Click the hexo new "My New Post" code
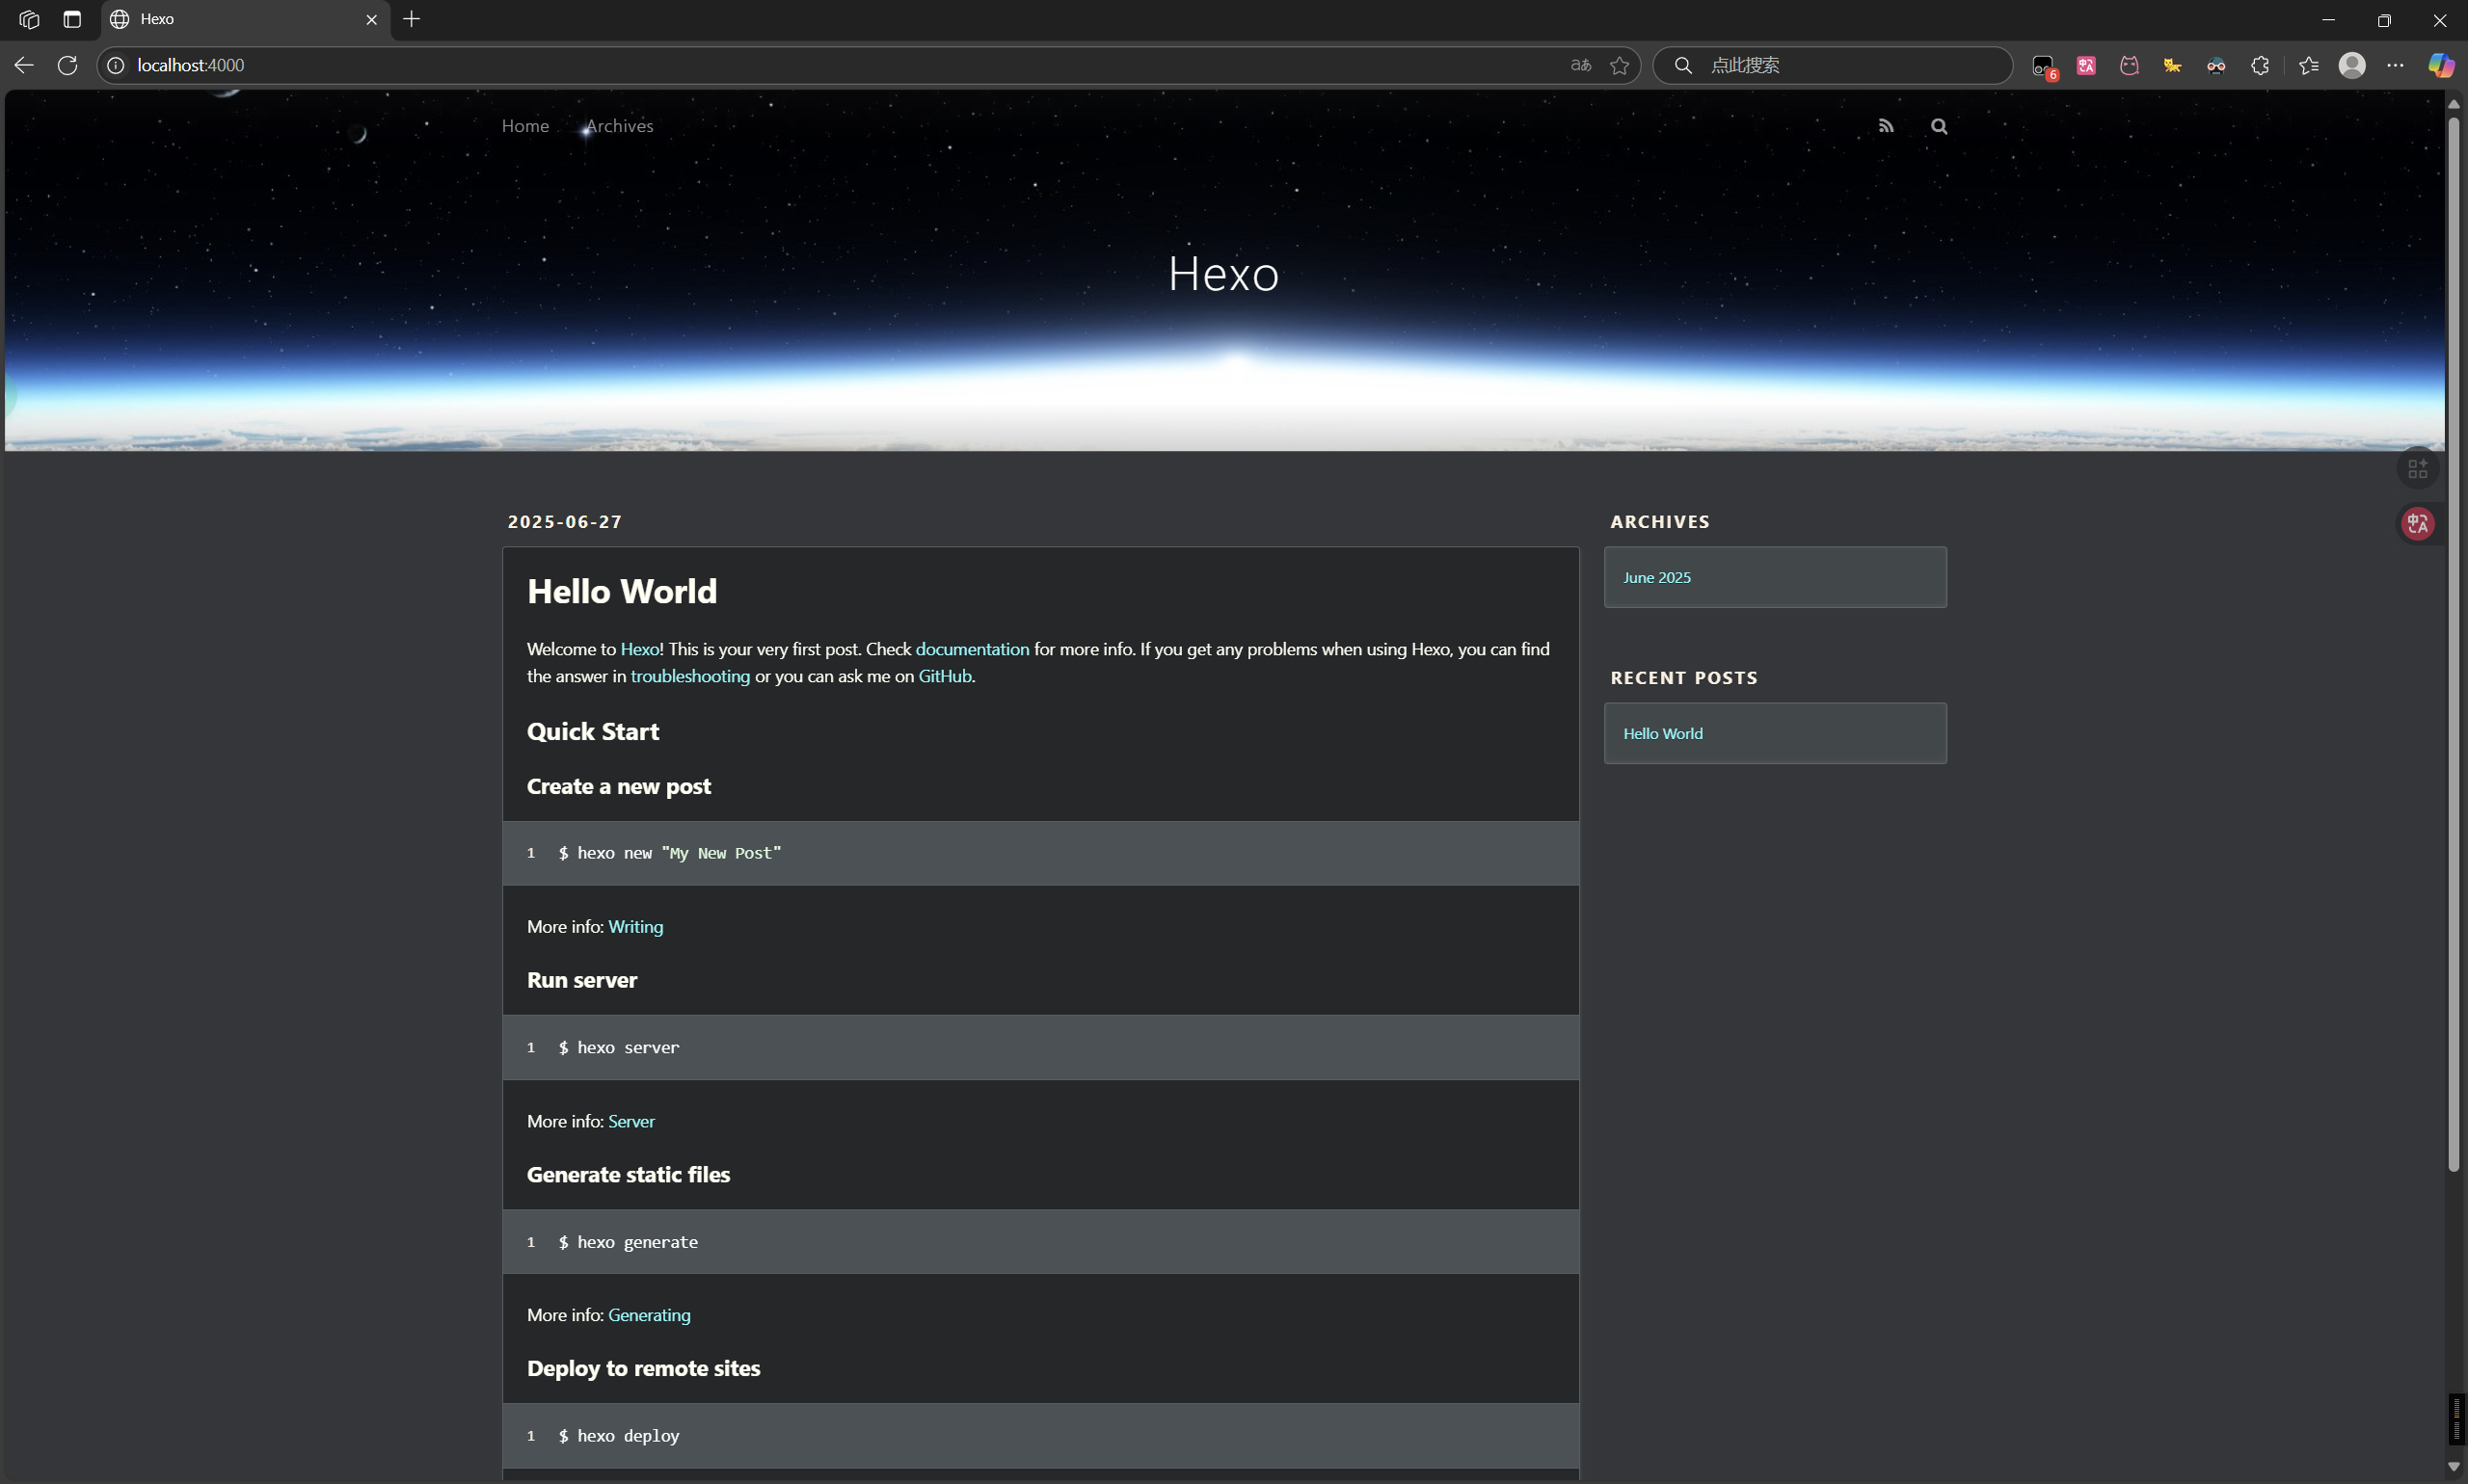 (669, 853)
